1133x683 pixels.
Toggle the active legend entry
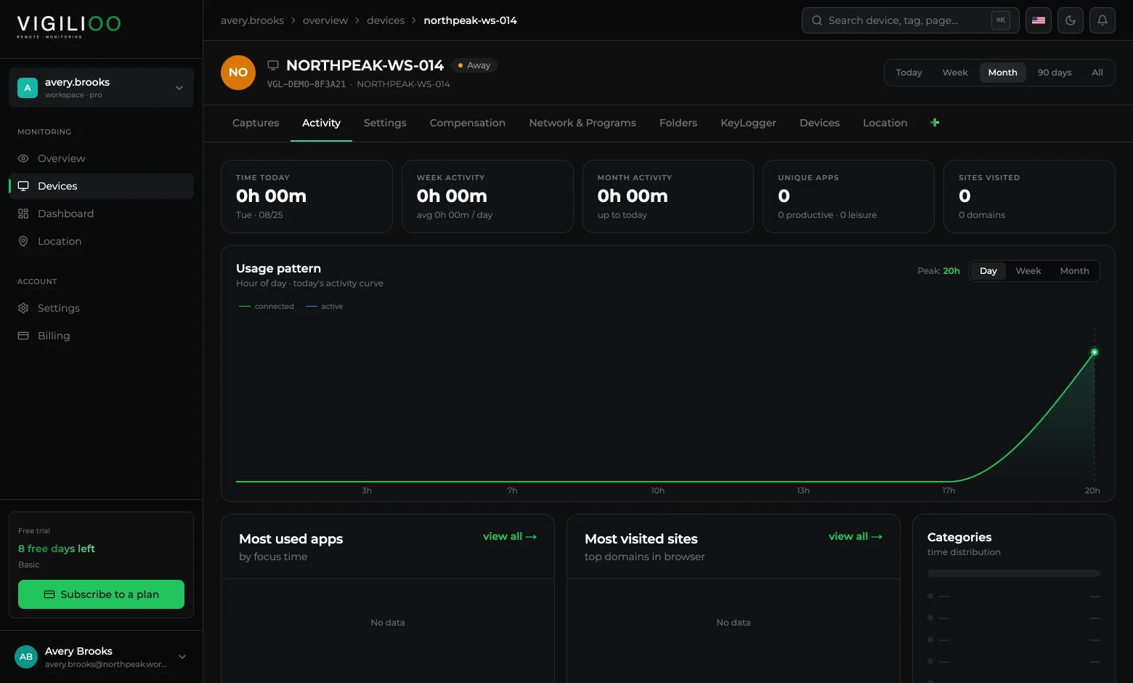pos(325,307)
